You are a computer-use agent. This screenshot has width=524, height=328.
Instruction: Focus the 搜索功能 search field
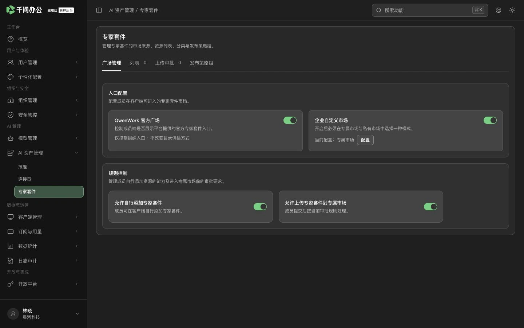430,10
